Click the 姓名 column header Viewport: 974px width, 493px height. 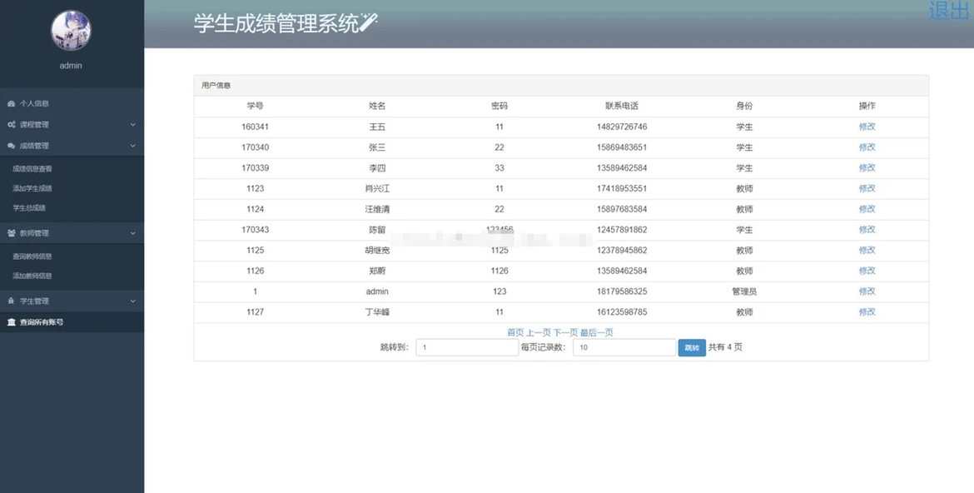click(377, 107)
